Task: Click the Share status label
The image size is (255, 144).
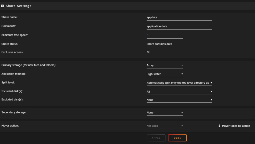Action: tap(10, 44)
